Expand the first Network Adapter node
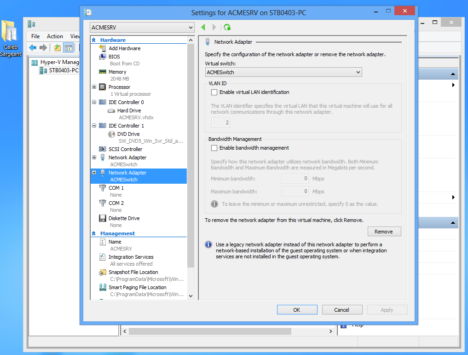The image size is (468, 355). coord(94,157)
